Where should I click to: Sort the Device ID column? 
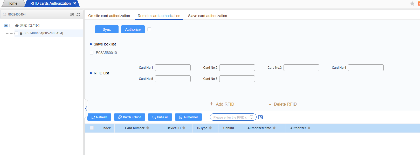tap(184, 128)
